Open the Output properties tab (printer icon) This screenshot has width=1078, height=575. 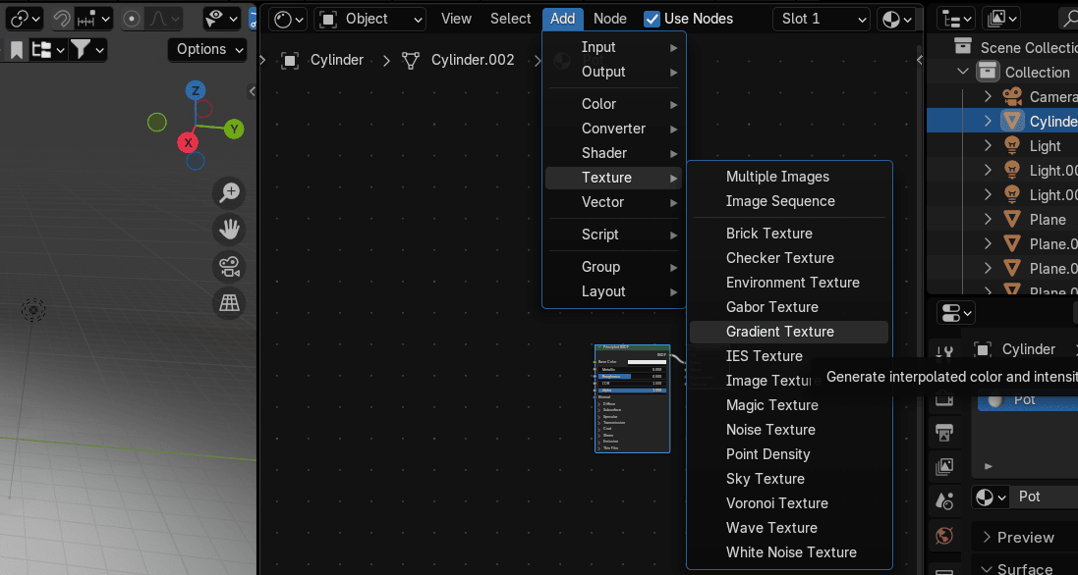tap(944, 433)
